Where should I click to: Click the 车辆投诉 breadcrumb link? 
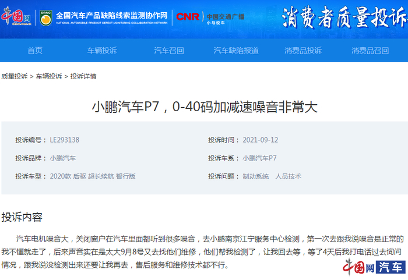pos(49,76)
